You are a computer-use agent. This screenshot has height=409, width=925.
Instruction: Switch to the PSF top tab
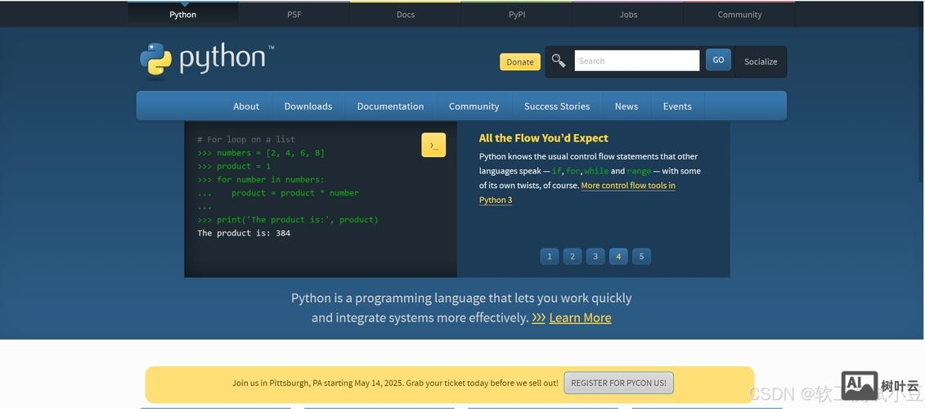point(294,15)
